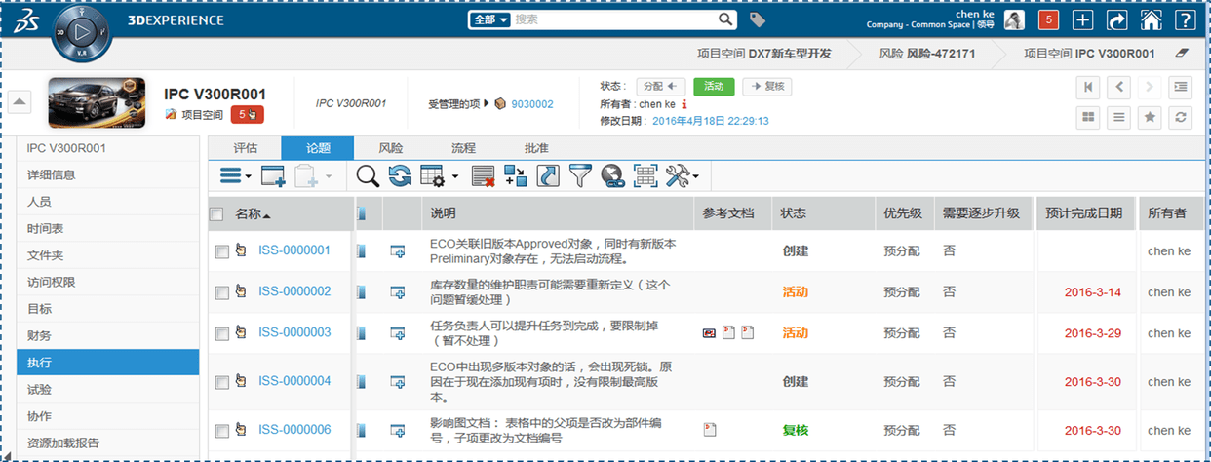Collapse the header with the up triangle button

(21, 102)
